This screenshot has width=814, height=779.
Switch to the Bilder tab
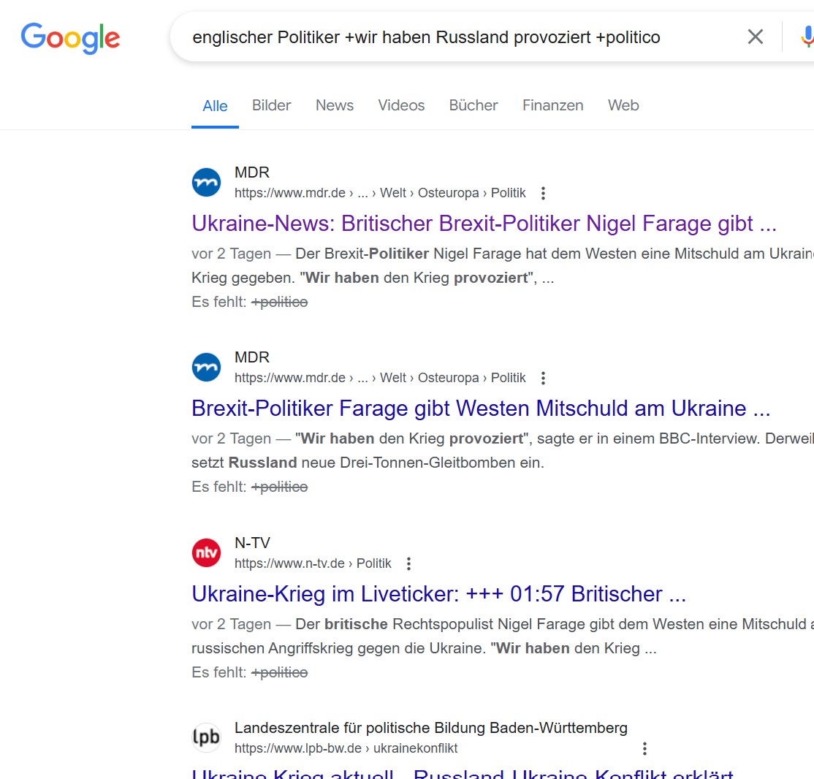pyautogui.click(x=272, y=106)
